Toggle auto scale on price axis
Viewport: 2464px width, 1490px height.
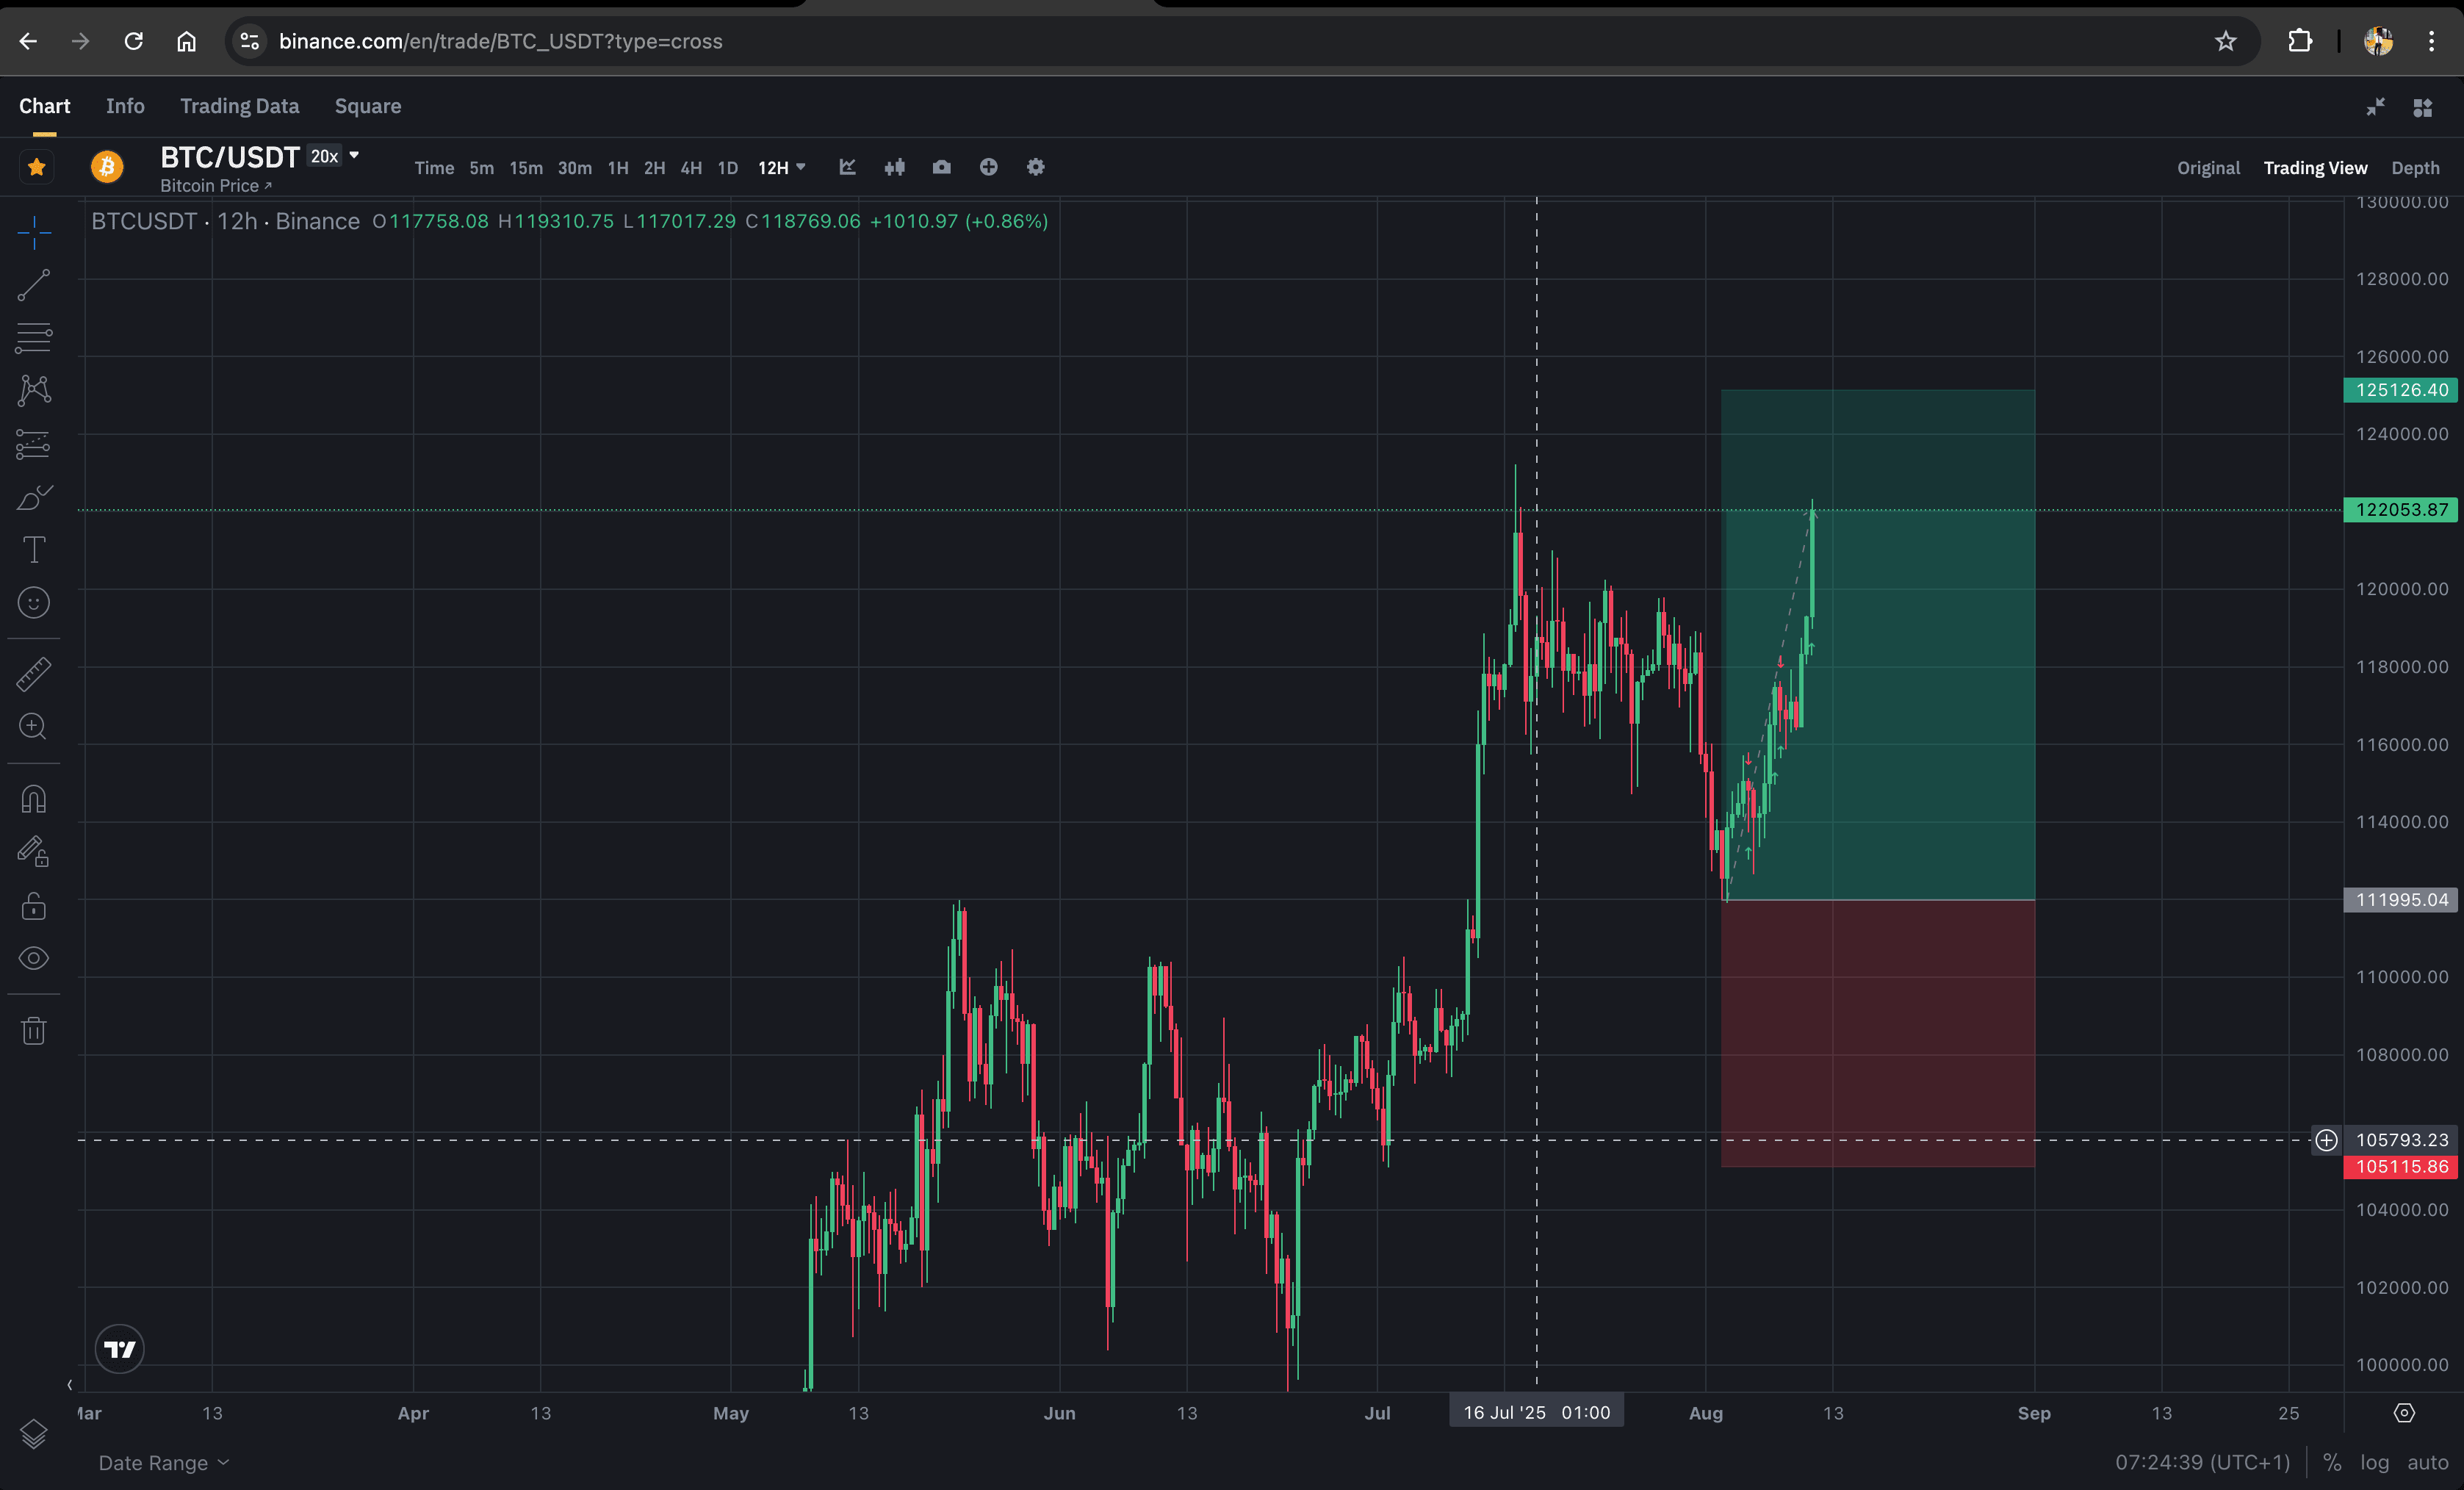(x=2427, y=1462)
